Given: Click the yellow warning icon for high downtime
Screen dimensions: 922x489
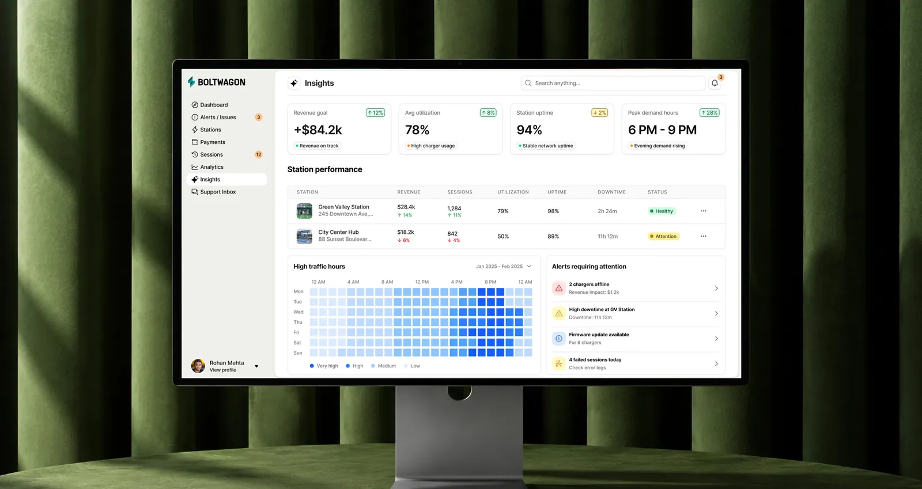Looking at the screenshot, I should pyautogui.click(x=558, y=313).
